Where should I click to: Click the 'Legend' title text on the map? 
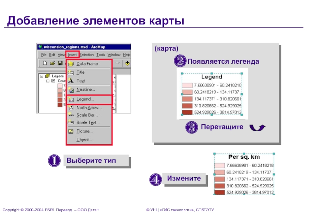tap(212, 76)
